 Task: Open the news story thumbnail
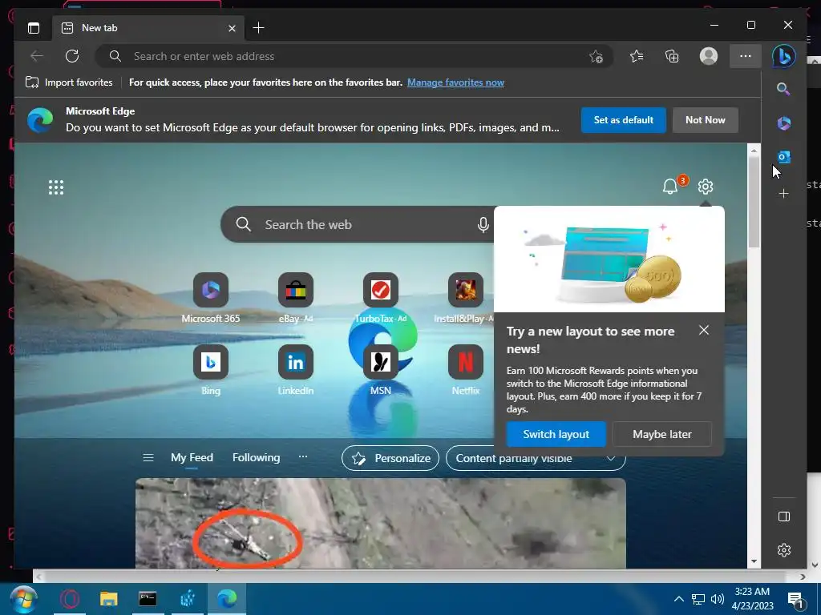381,523
